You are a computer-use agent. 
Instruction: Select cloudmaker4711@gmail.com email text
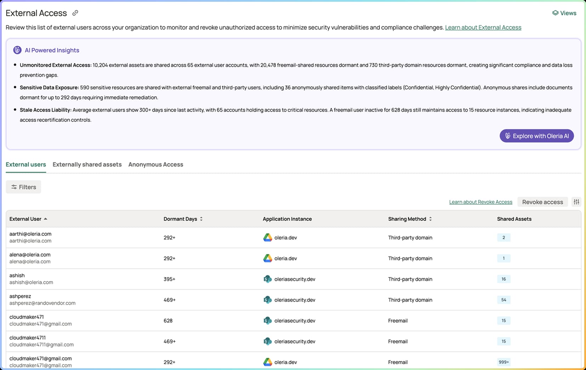tap(41, 345)
